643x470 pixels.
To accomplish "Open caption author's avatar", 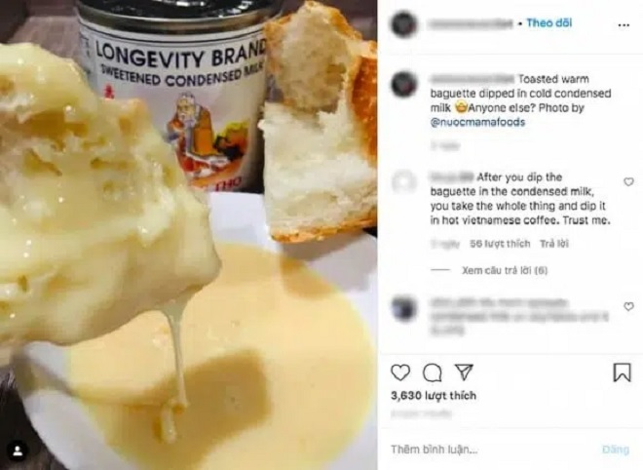I will coord(404,85).
